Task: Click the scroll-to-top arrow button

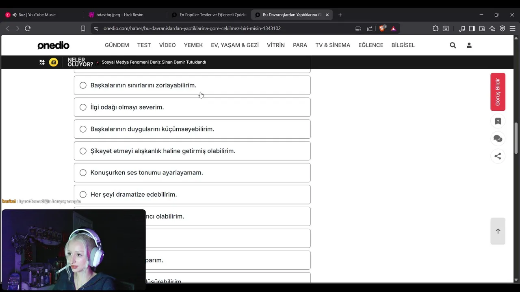Action: pyautogui.click(x=498, y=231)
